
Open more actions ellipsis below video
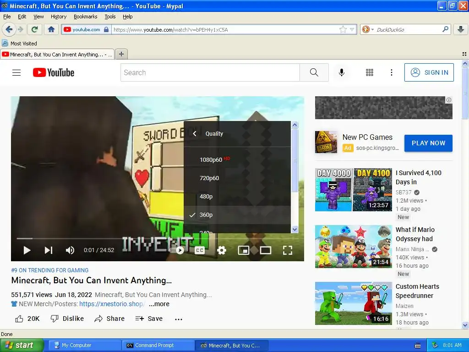[x=179, y=319]
